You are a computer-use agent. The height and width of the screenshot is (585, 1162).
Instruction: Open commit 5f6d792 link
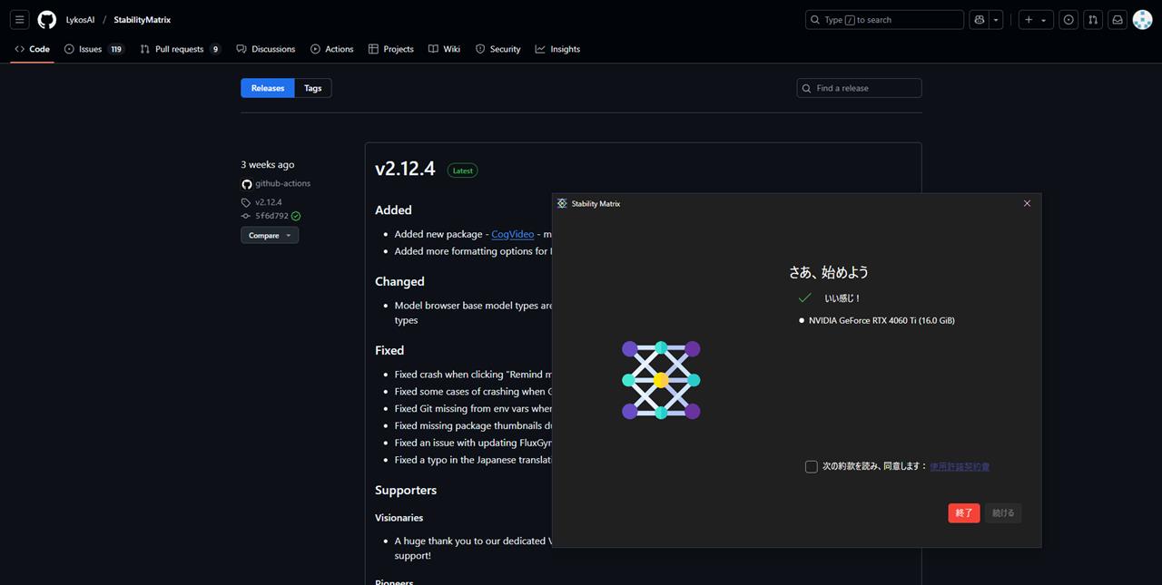(271, 216)
